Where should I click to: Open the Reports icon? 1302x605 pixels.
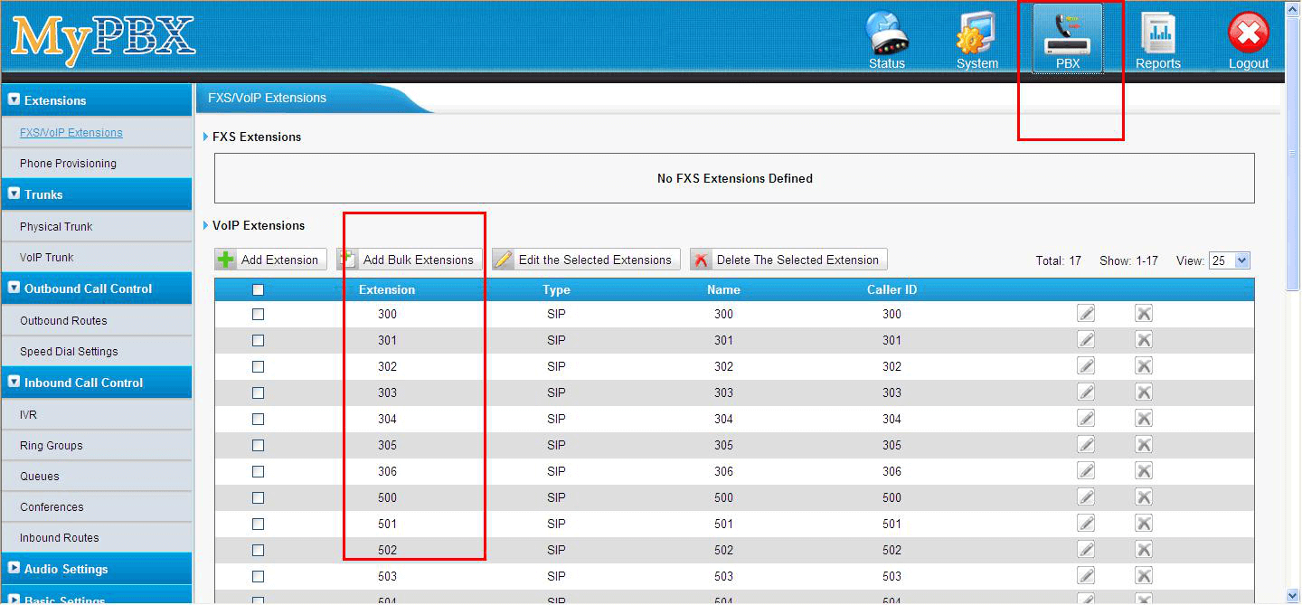pyautogui.click(x=1158, y=39)
